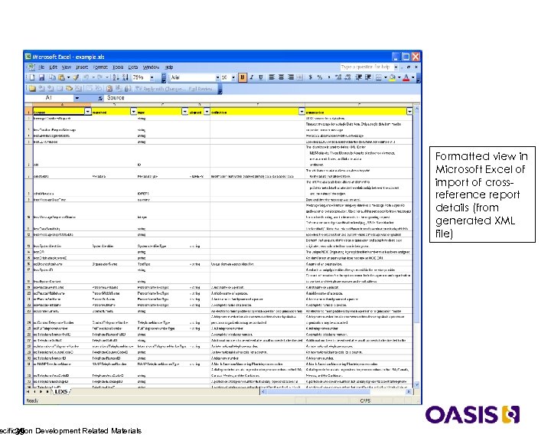Align cell text left

[x=272, y=77]
